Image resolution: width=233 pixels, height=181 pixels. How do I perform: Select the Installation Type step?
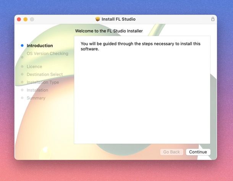point(43,82)
